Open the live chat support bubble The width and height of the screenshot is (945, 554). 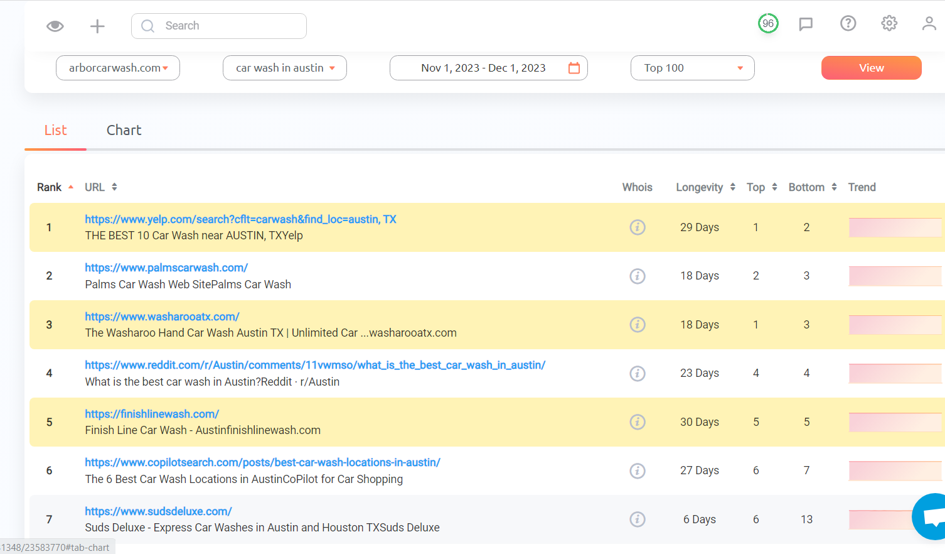931,516
